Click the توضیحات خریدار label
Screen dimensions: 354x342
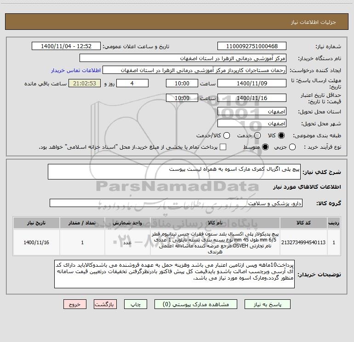[319, 275]
